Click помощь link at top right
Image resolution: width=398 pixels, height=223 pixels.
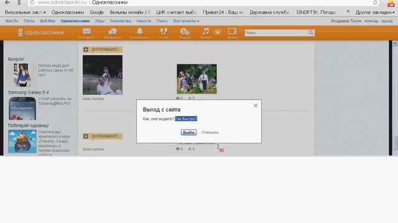tap(371, 21)
